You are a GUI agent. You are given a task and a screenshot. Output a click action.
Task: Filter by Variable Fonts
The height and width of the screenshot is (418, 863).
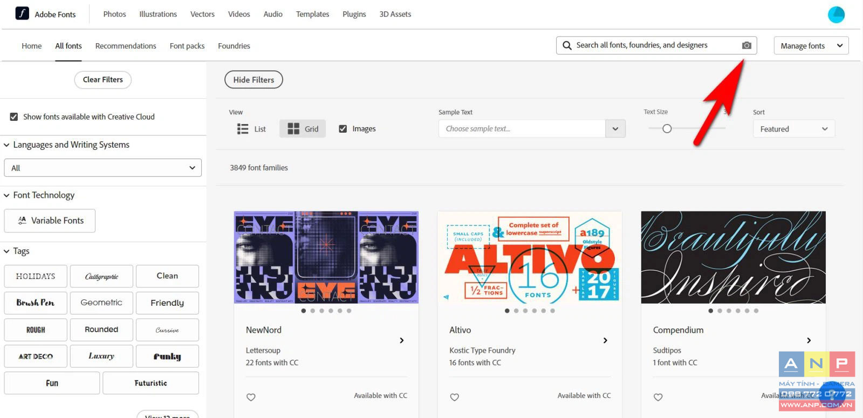pyautogui.click(x=50, y=221)
